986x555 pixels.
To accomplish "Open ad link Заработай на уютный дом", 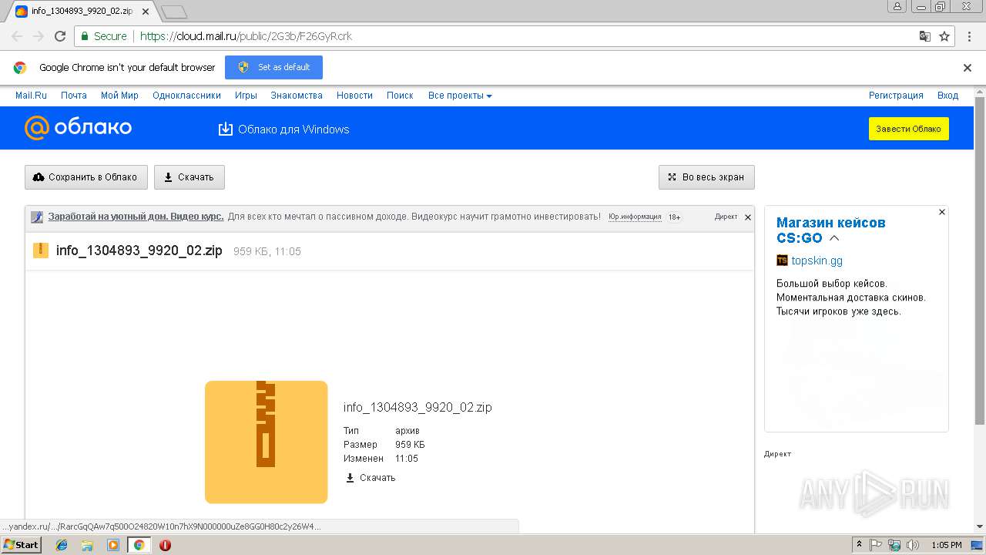I will [x=136, y=217].
